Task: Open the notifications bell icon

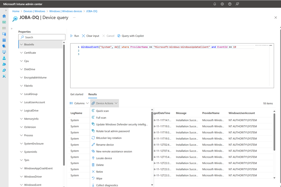Action: click(215, 4)
